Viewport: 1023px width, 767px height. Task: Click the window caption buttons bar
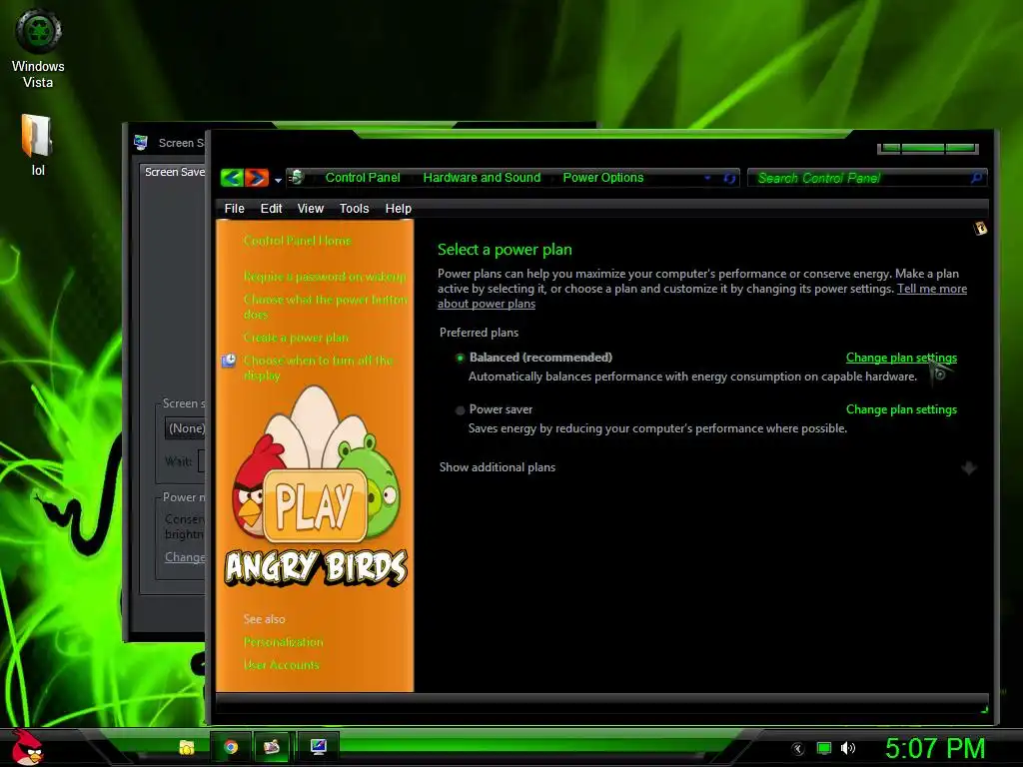click(x=928, y=149)
